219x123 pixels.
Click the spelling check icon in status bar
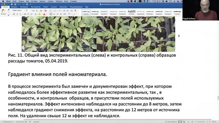coord(30,122)
